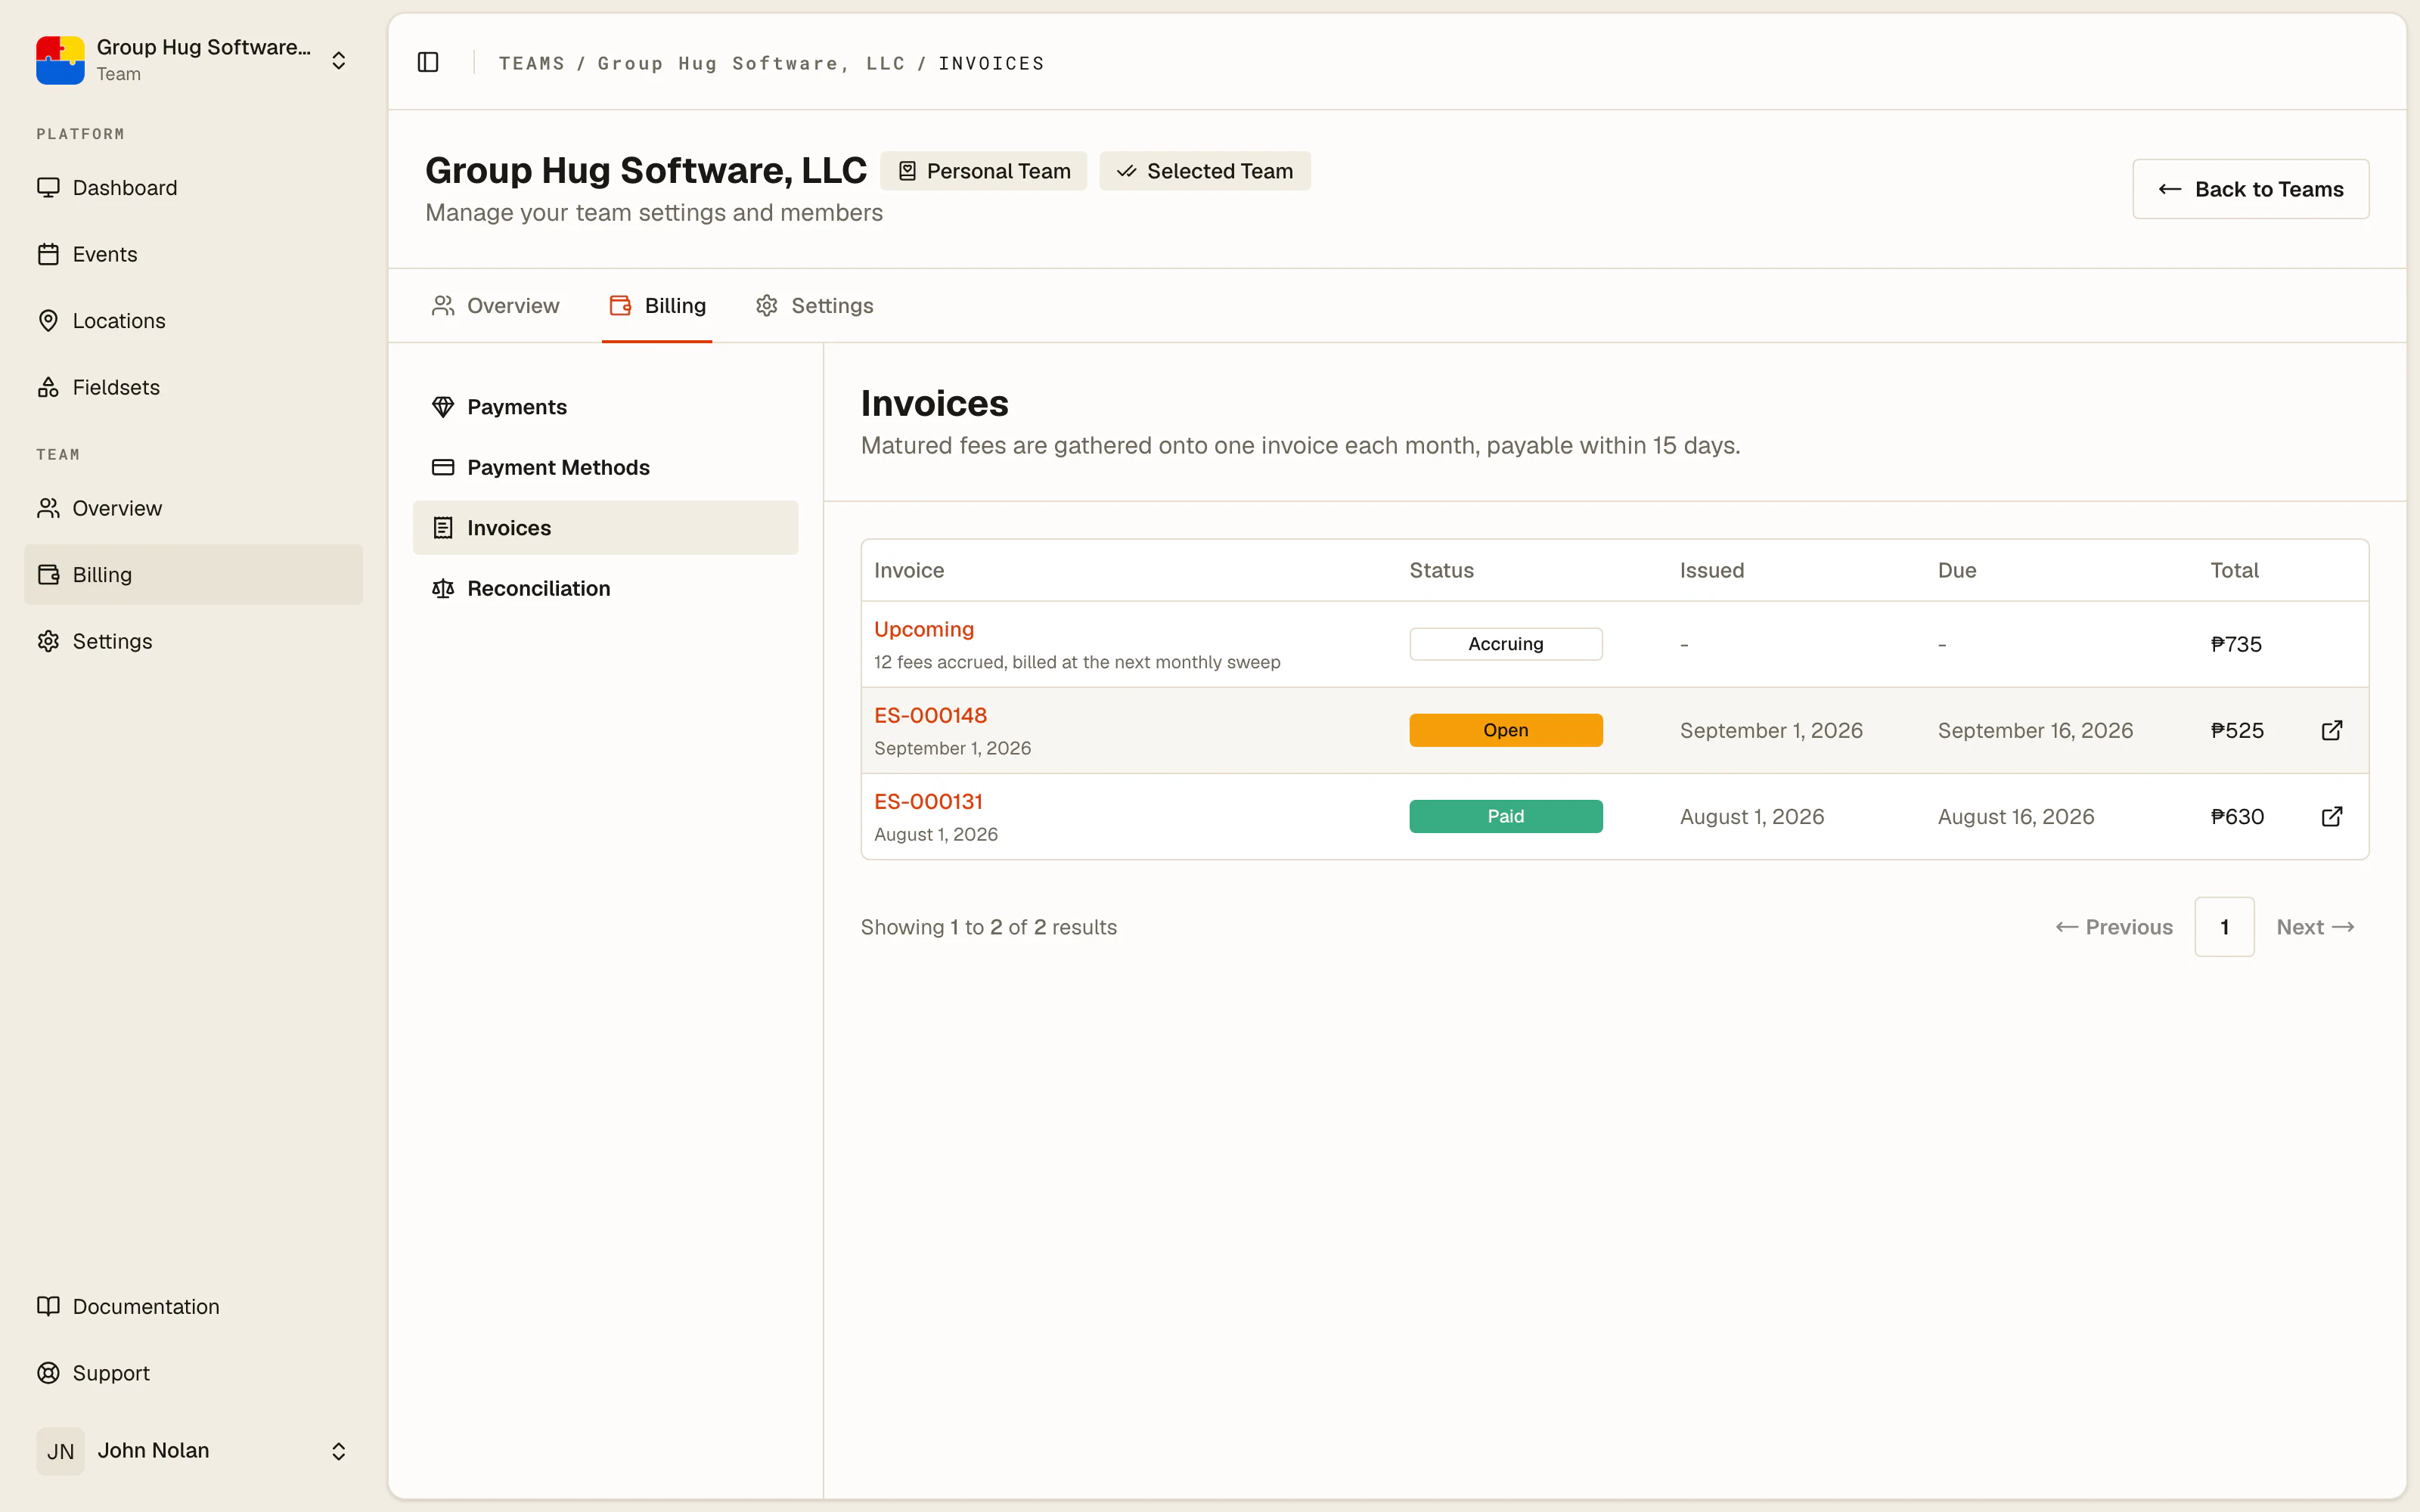Click the September 16, 2026 due date
Viewport: 2420px width, 1512px height.
[2035, 730]
